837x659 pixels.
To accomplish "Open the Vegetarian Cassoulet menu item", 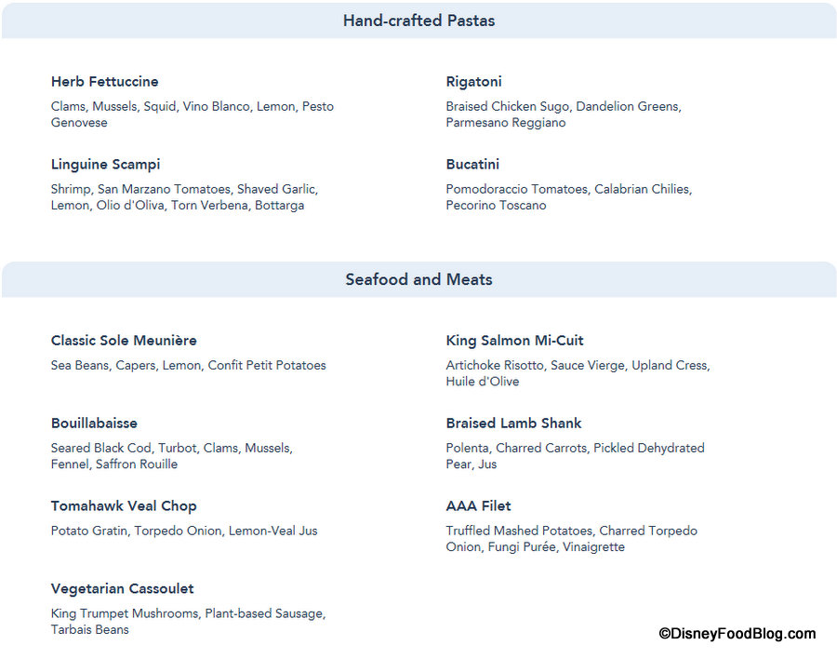I will coord(123,589).
